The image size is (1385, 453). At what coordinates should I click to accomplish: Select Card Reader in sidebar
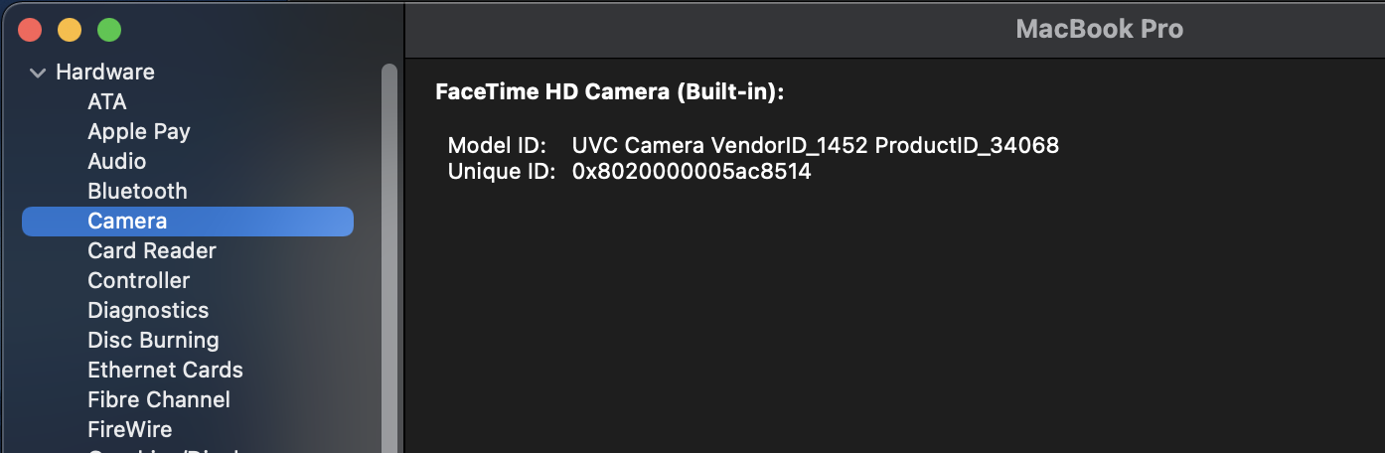[x=152, y=250]
